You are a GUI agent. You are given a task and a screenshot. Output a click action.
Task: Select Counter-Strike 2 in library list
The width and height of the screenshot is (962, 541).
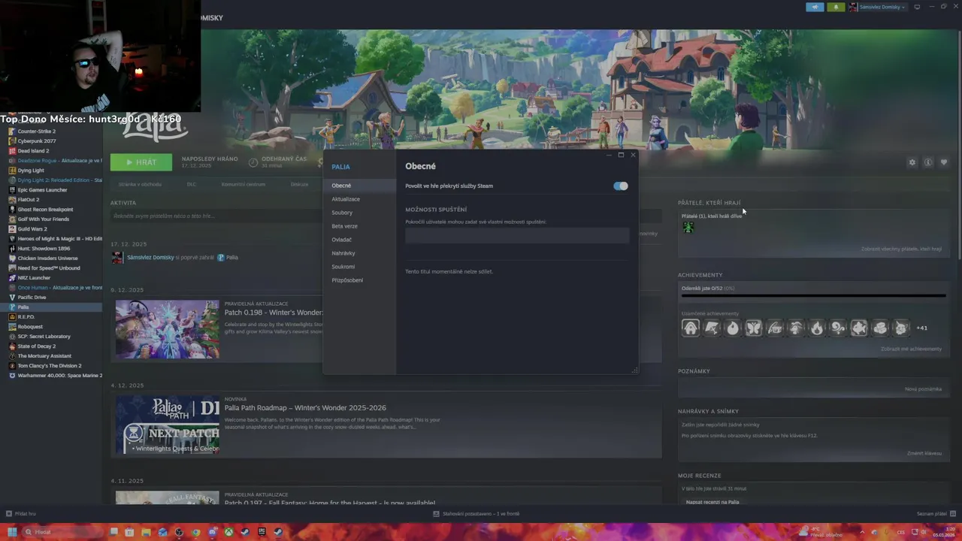pyautogui.click(x=51, y=131)
